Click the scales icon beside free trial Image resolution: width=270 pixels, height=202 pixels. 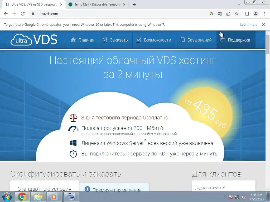point(73,118)
